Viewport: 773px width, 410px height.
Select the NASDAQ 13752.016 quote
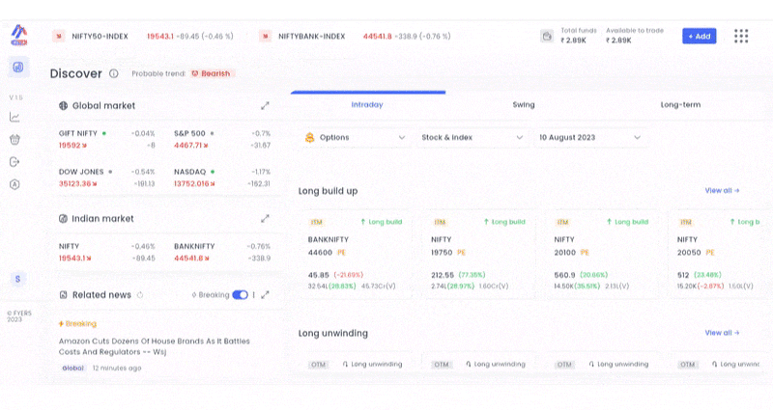[222, 178]
